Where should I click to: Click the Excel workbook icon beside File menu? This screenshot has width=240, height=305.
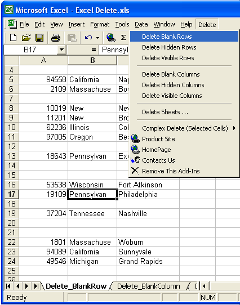point(12,24)
